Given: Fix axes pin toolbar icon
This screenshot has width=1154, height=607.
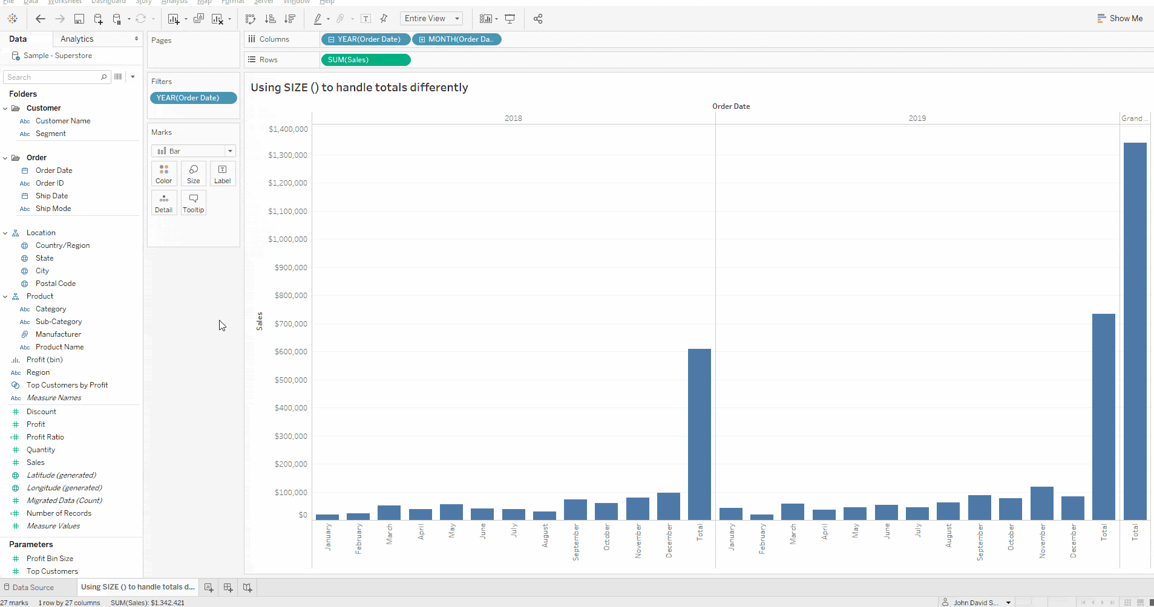Looking at the screenshot, I should tap(384, 19).
